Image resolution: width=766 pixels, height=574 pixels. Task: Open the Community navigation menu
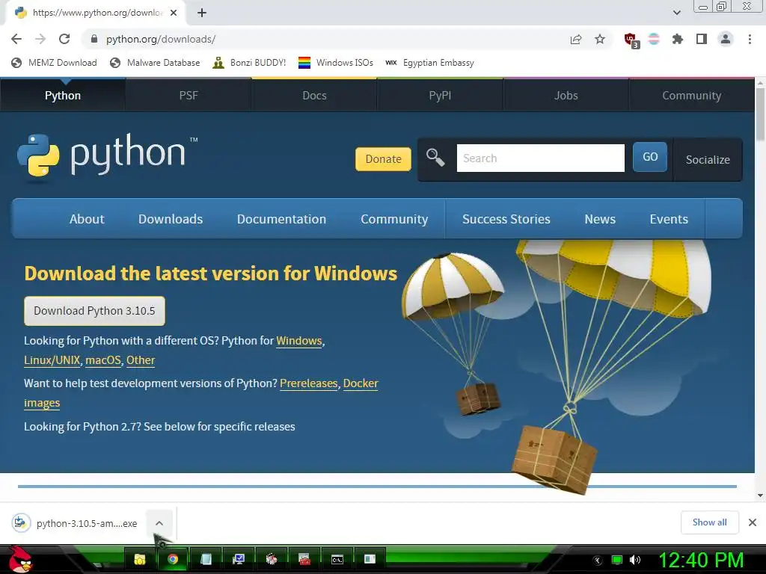click(x=394, y=219)
